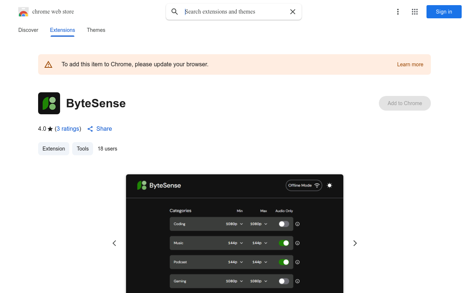Select the Extensions tab
The image size is (469, 293).
63,30
